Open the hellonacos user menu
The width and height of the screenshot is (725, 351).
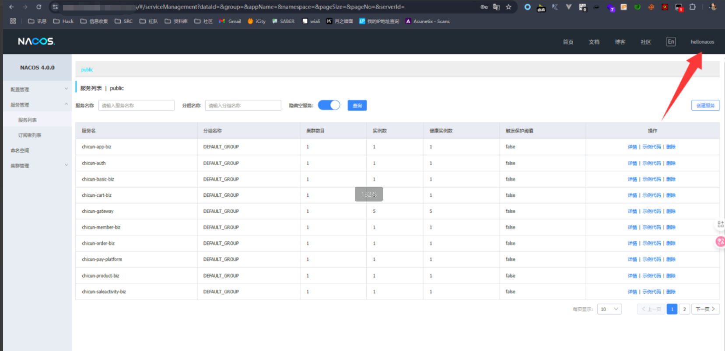tap(702, 42)
